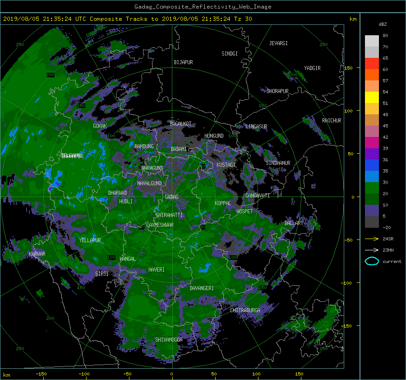The image size is (406, 380).
Task: Pick the royal blue 36 dBZ swatch
Action: pos(372,165)
